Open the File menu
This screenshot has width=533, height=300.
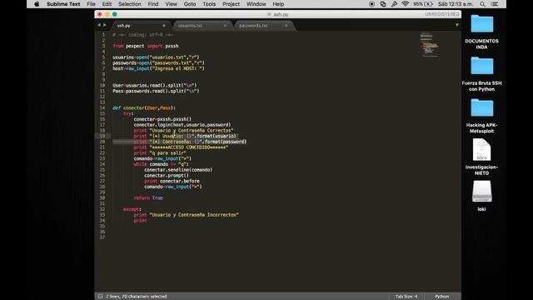(x=91, y=4)
